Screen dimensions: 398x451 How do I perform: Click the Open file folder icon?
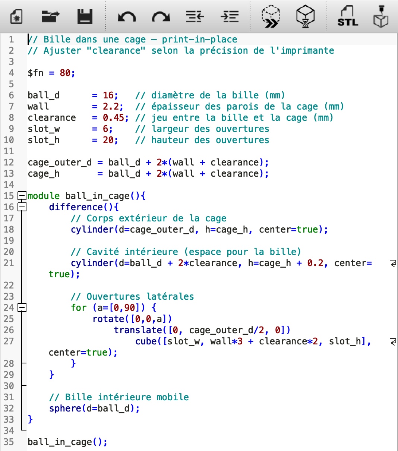pyautogui.click(x=50, y=17)
